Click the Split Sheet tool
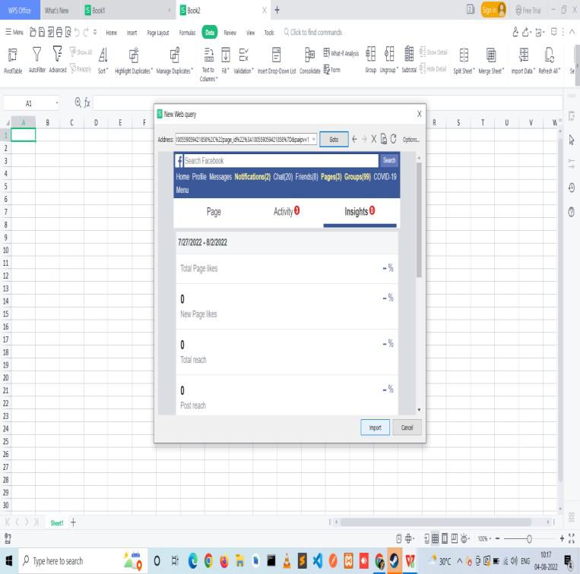This screenshot has height=574, width=580. (x=464, y=61)
